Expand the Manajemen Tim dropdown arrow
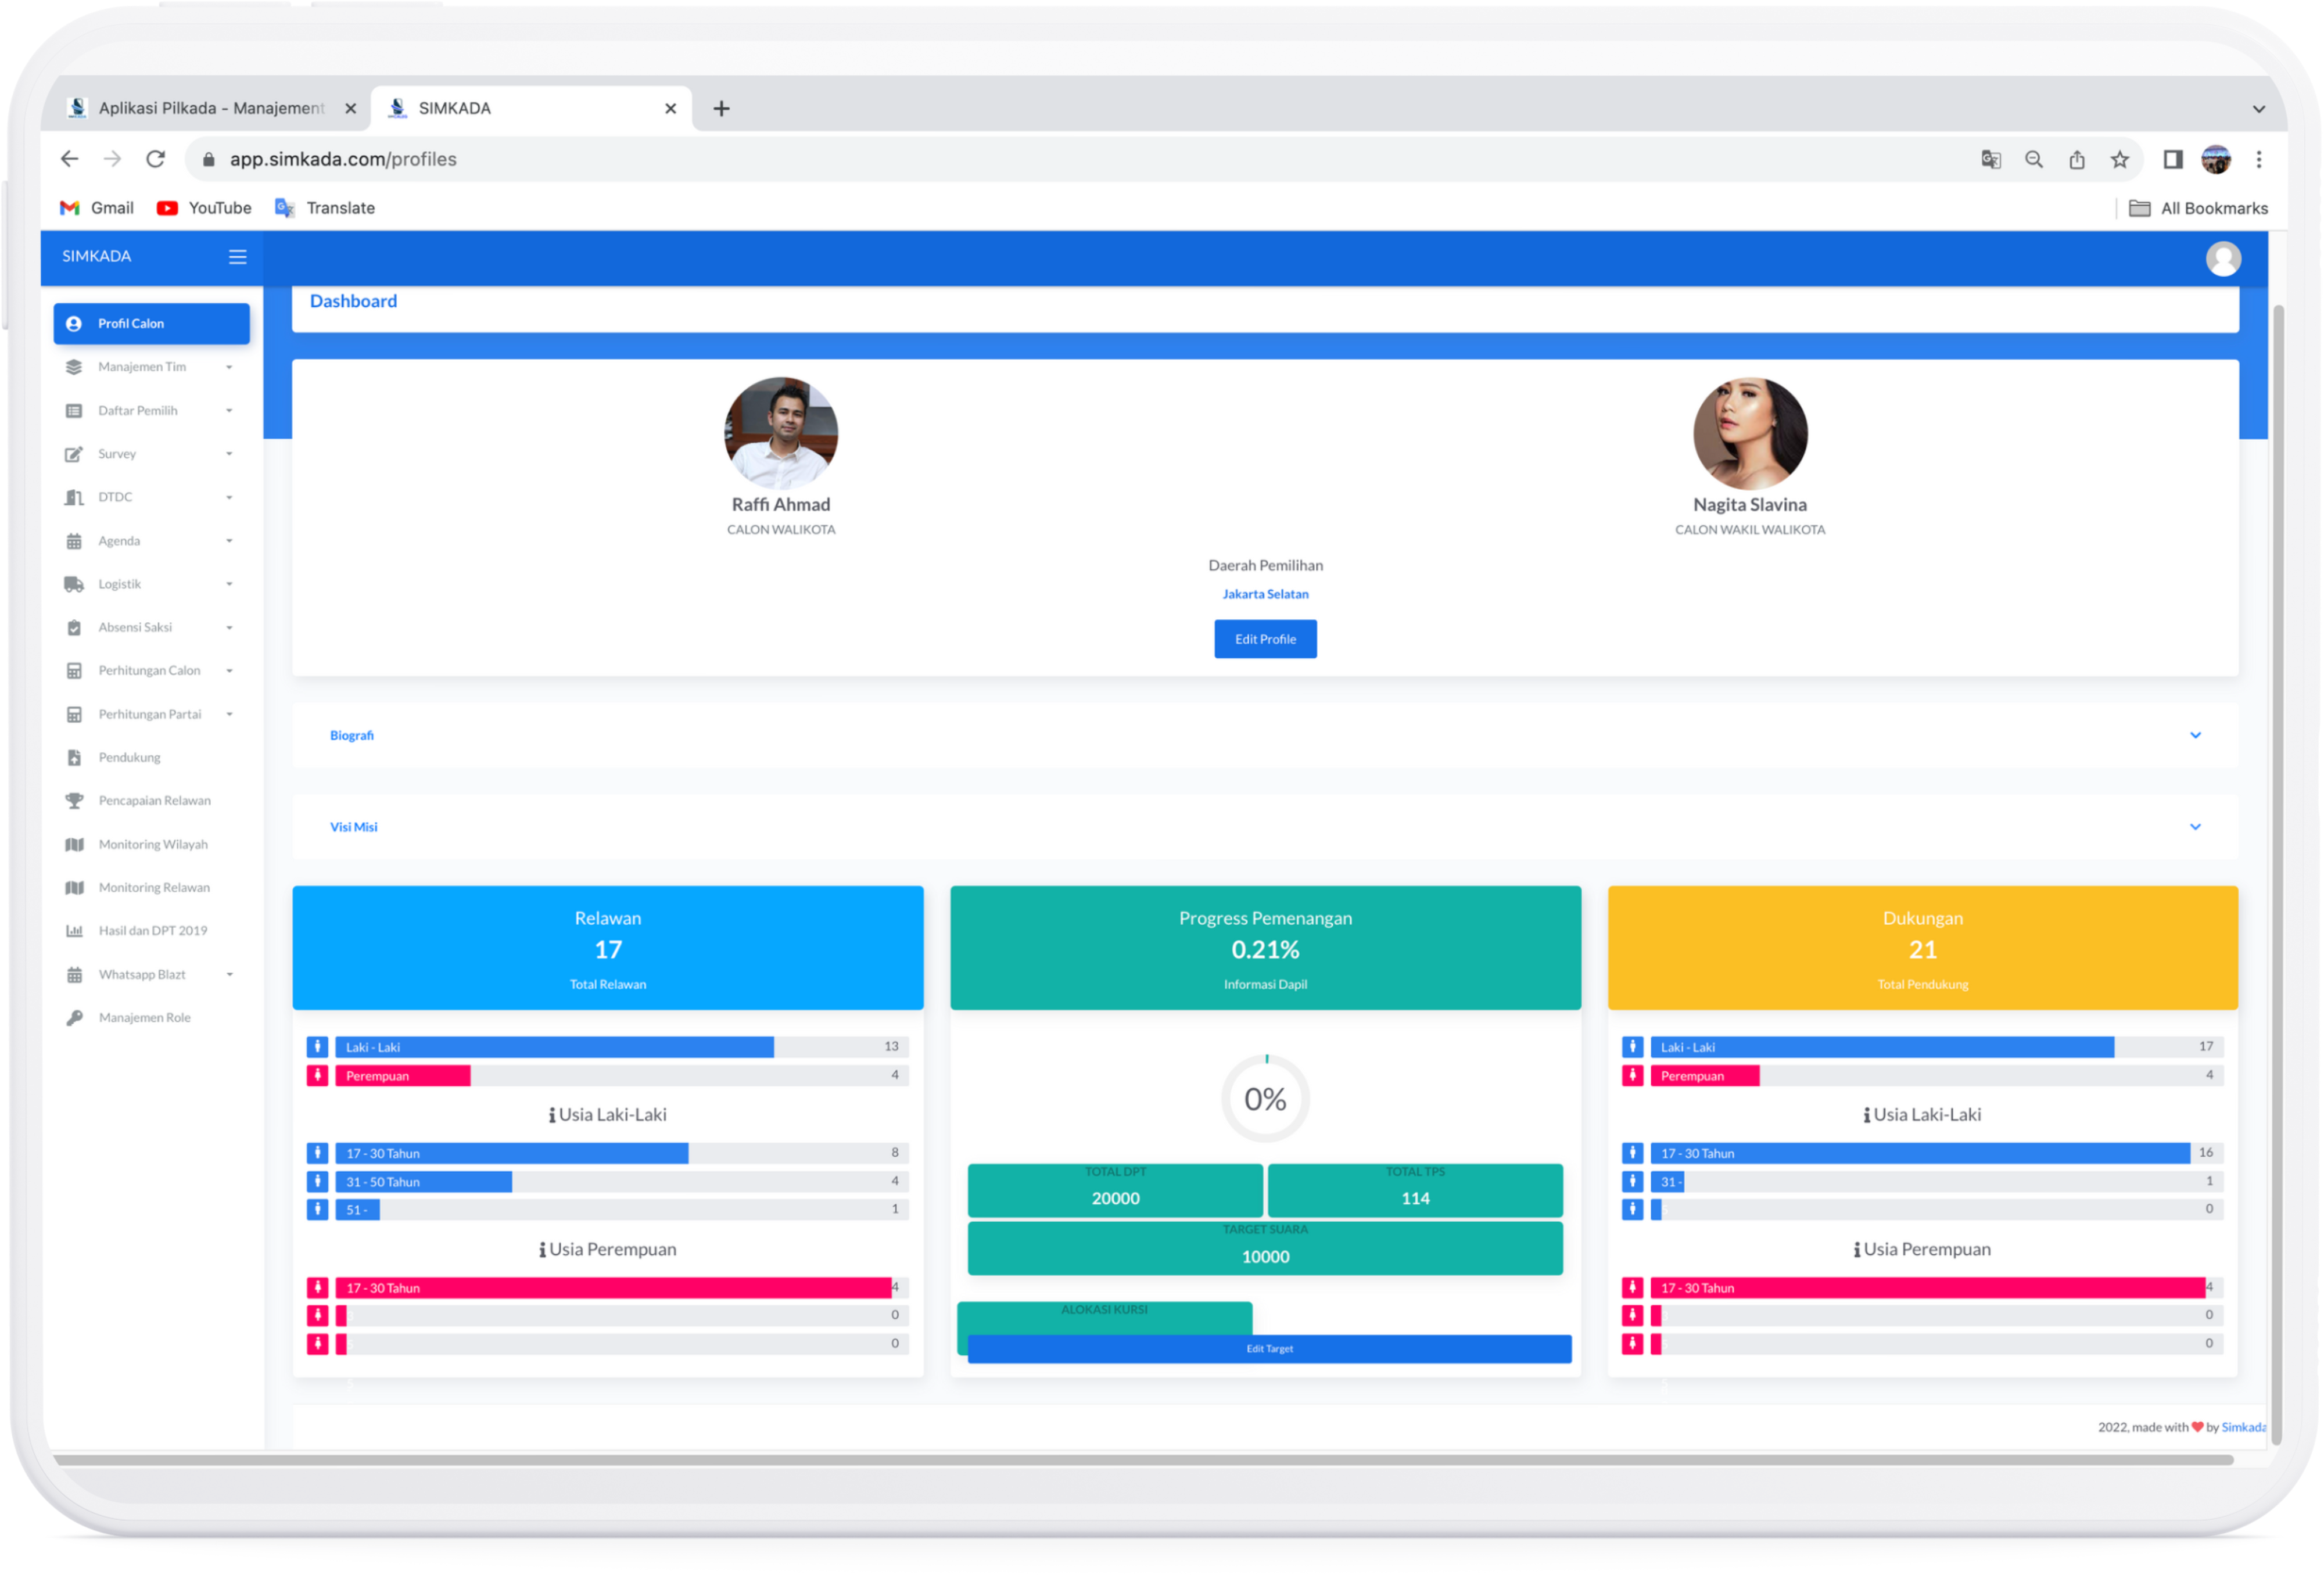This screenshot has width=2324, height=1575. pyautogui.click(x=229, y=368)
